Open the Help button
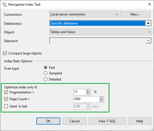This screenshot has height=131, width=154. 140,121
